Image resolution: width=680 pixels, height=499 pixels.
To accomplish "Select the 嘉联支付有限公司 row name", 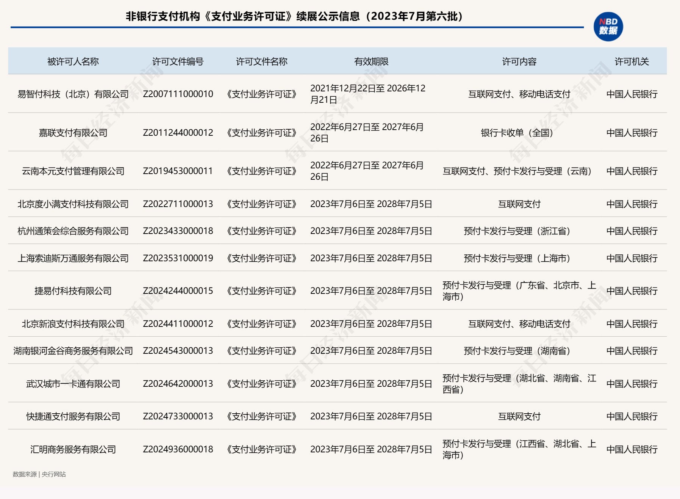I will pyautogui.click(x=73, y=133).
